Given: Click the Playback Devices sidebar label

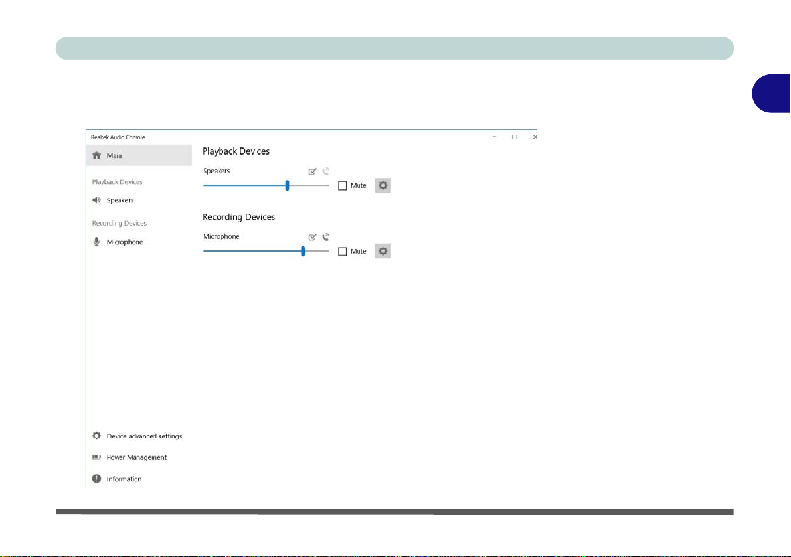Looking at the screenshot, I should [117, 182].
